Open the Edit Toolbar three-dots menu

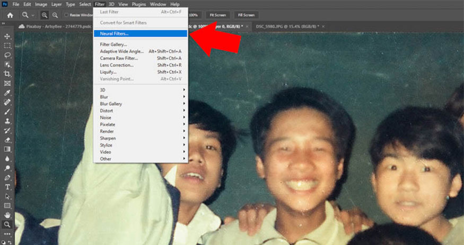[7, 234]
